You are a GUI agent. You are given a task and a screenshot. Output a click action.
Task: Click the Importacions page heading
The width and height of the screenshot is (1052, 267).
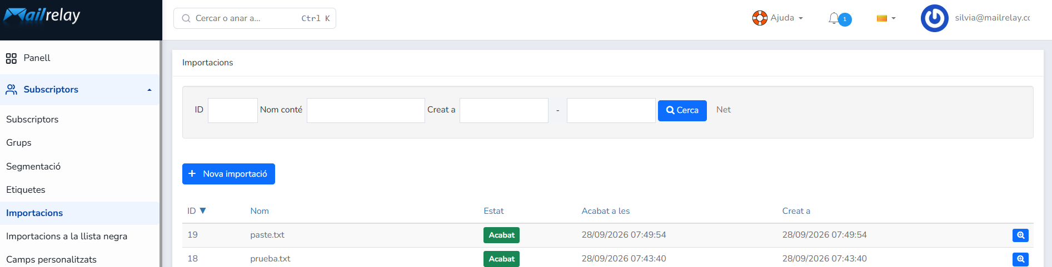208,63
